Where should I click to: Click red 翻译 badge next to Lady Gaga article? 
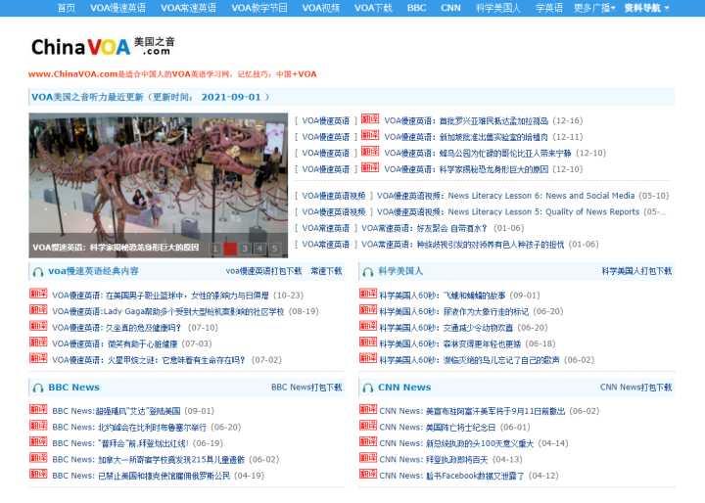38,309
